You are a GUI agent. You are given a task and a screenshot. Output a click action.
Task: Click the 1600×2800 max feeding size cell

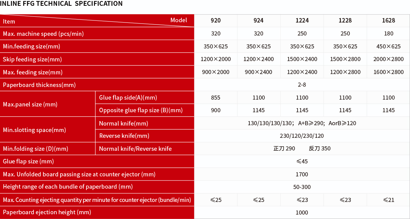tap(388, 72)
